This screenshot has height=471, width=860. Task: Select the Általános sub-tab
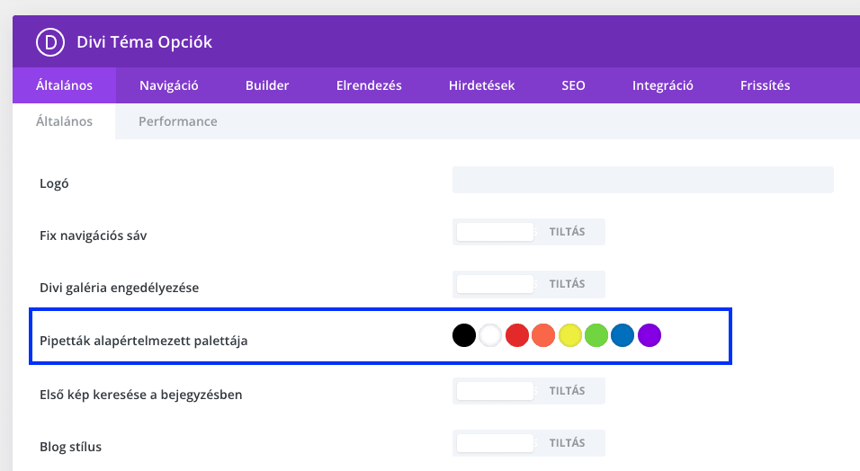coord(64,121)
